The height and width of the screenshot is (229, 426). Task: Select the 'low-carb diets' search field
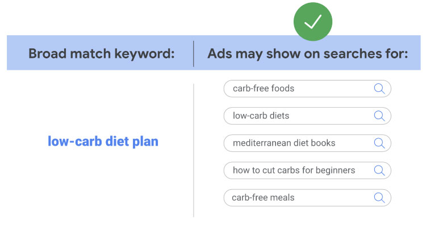tap(307, 116)
